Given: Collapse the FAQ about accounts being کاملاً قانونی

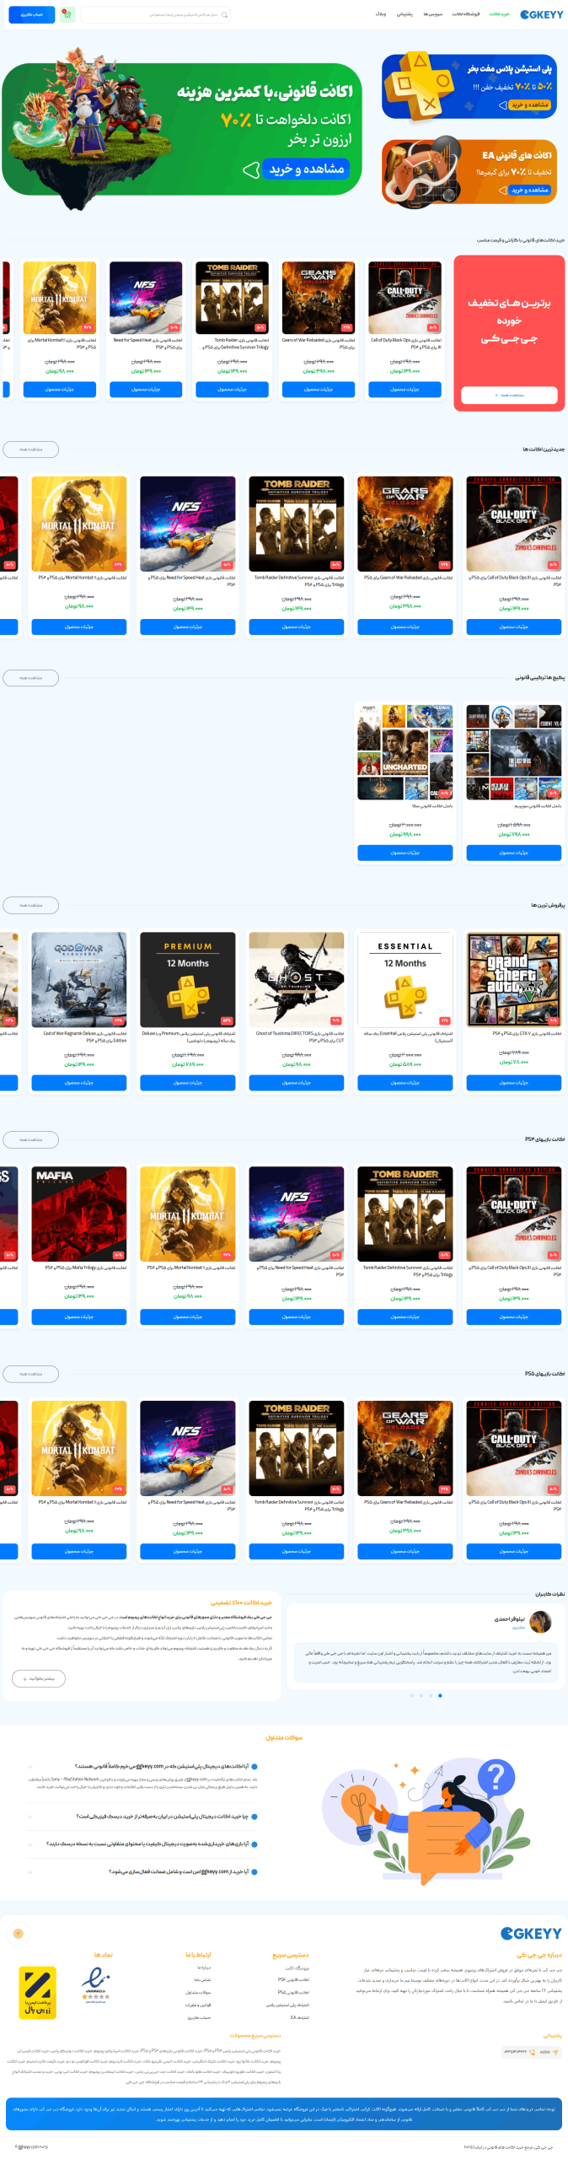Looking at the screenshot, I should pyautogui.click(x=143, y=1766).
